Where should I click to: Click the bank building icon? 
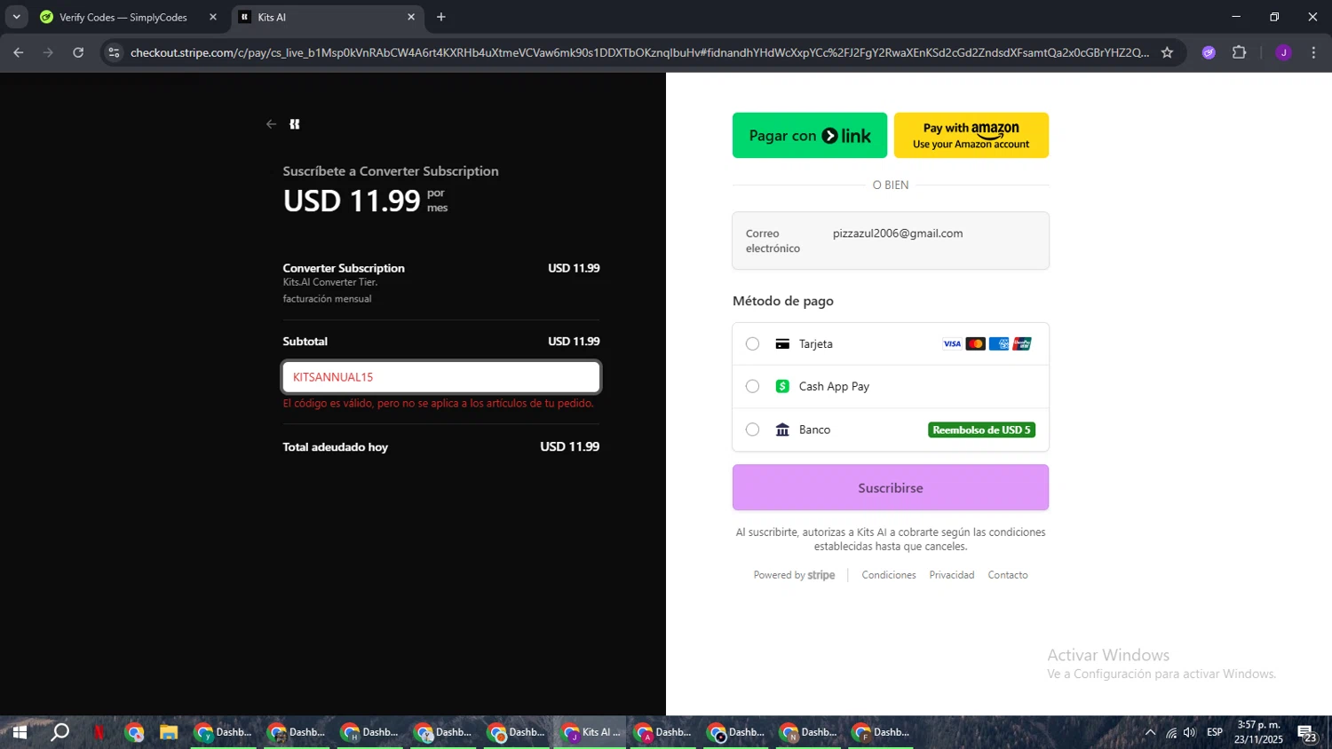tap(782, 430)
